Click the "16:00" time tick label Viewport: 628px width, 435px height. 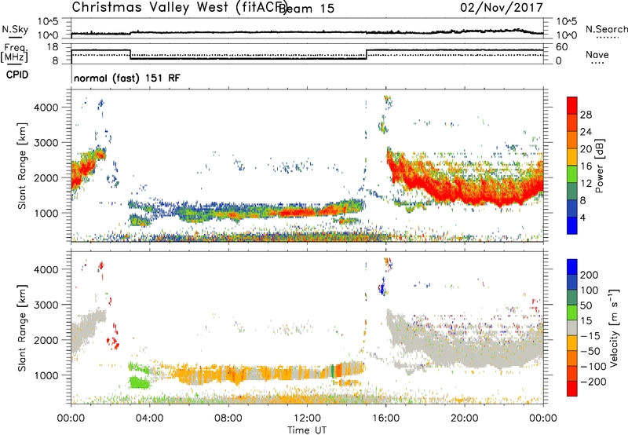click(385, 419)
